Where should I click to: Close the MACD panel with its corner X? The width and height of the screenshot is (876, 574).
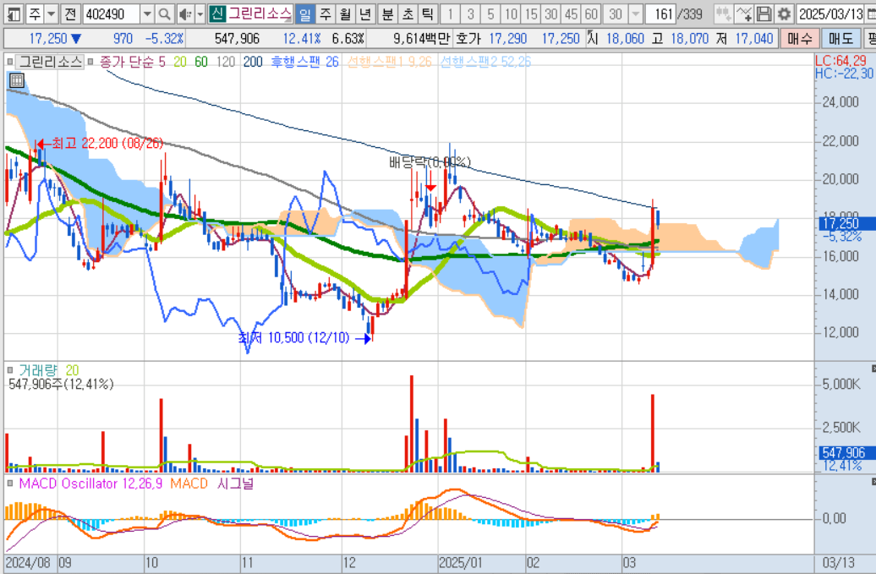(873, 481)
